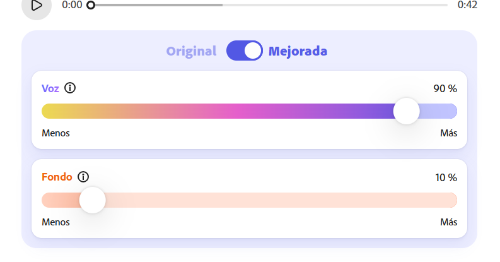Click the Fondo slider handle

[93, 200]
